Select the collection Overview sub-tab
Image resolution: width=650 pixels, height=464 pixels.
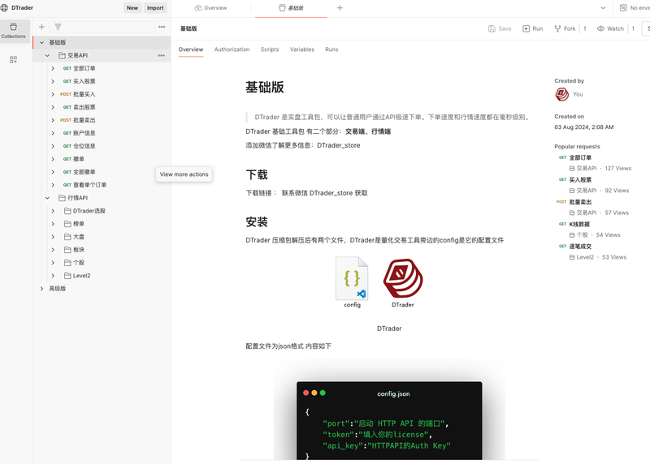(x=191, y=49)
